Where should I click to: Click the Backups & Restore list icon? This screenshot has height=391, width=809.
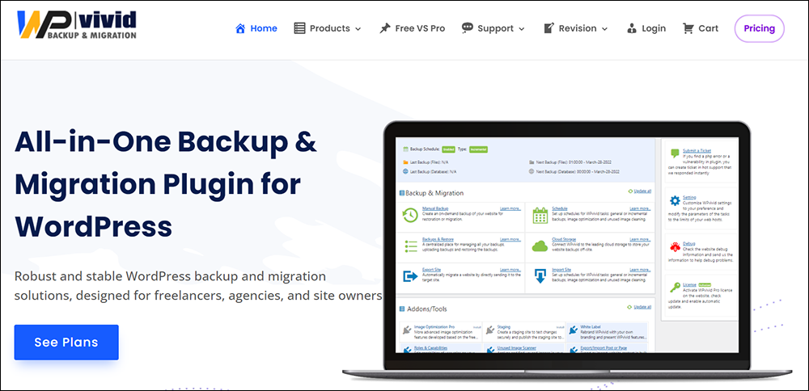411,246
